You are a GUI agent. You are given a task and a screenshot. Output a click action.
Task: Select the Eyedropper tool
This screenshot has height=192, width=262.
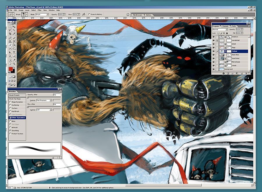14,60
